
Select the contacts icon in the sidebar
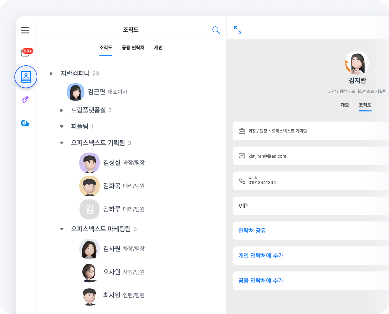click(26, 77)
